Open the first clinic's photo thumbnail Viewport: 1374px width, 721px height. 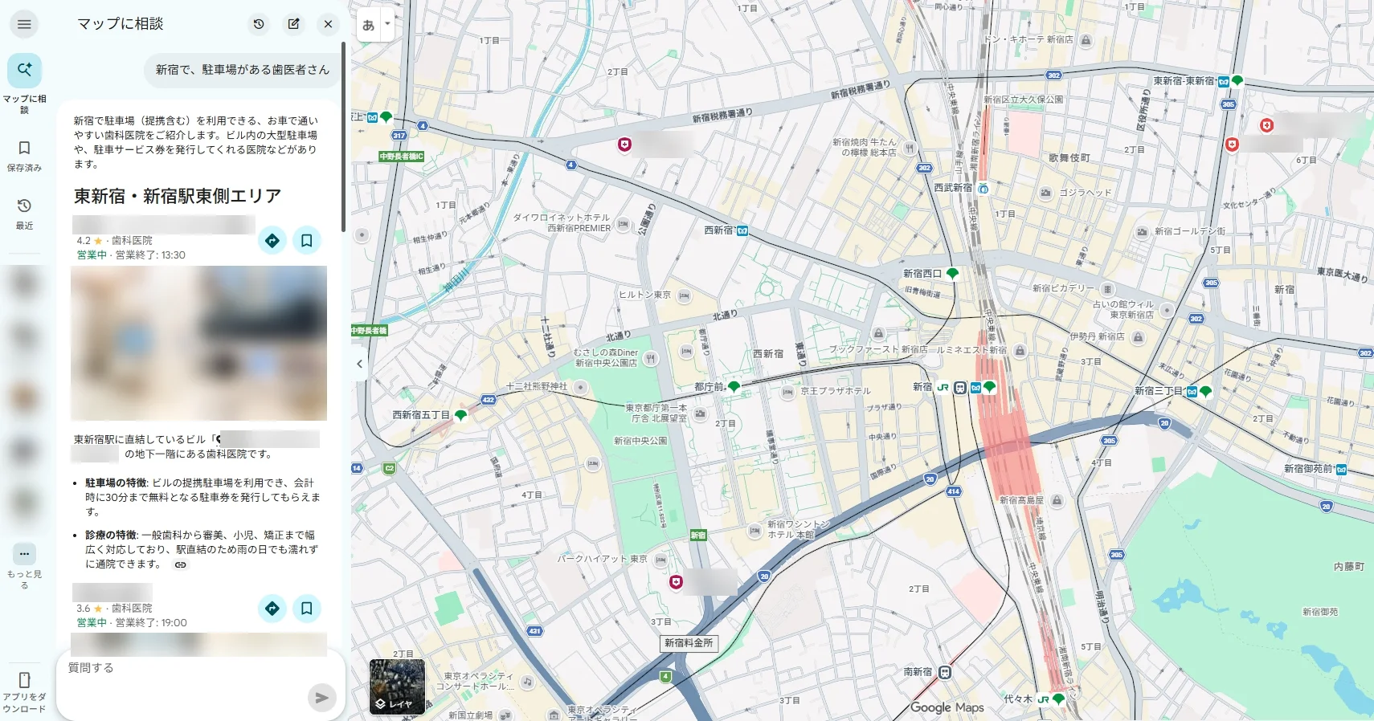coord(198,343)
